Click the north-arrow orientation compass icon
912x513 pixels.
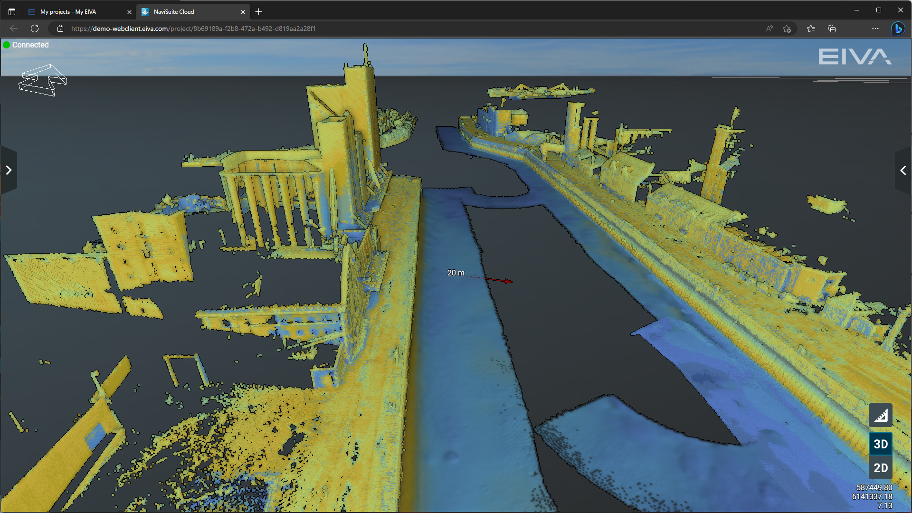pos(43,80)
